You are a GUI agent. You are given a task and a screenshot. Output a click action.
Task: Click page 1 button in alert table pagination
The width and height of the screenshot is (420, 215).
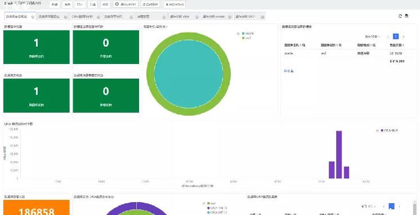(396, 36)
